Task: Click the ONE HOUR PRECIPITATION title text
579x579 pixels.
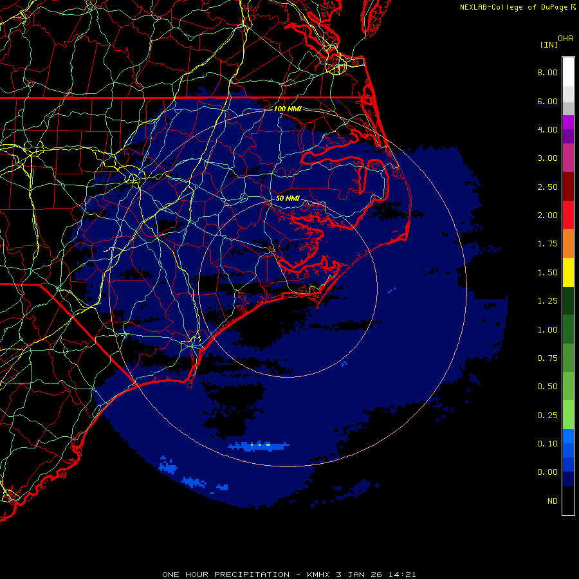Action: click(226, 574)
